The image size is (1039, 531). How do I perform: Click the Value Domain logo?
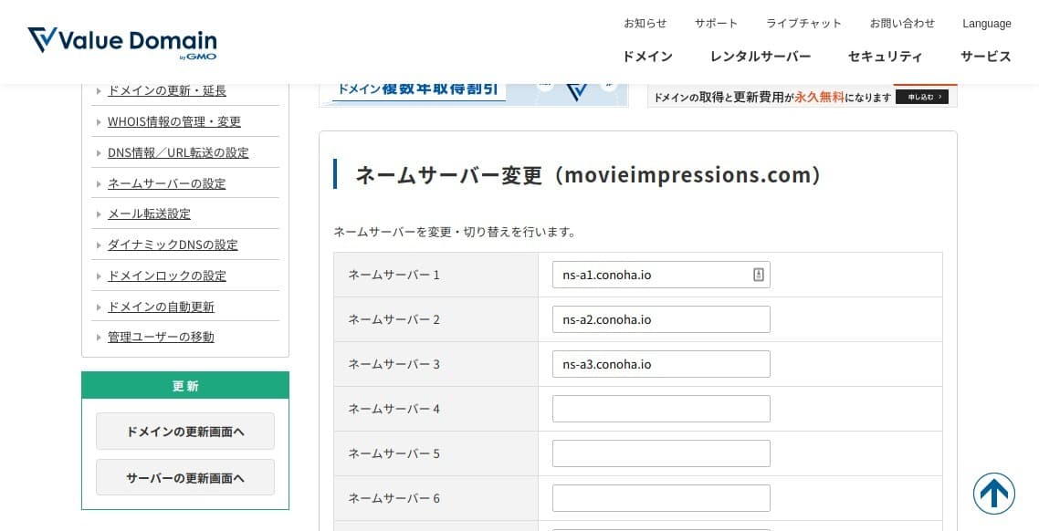point(122,42)
